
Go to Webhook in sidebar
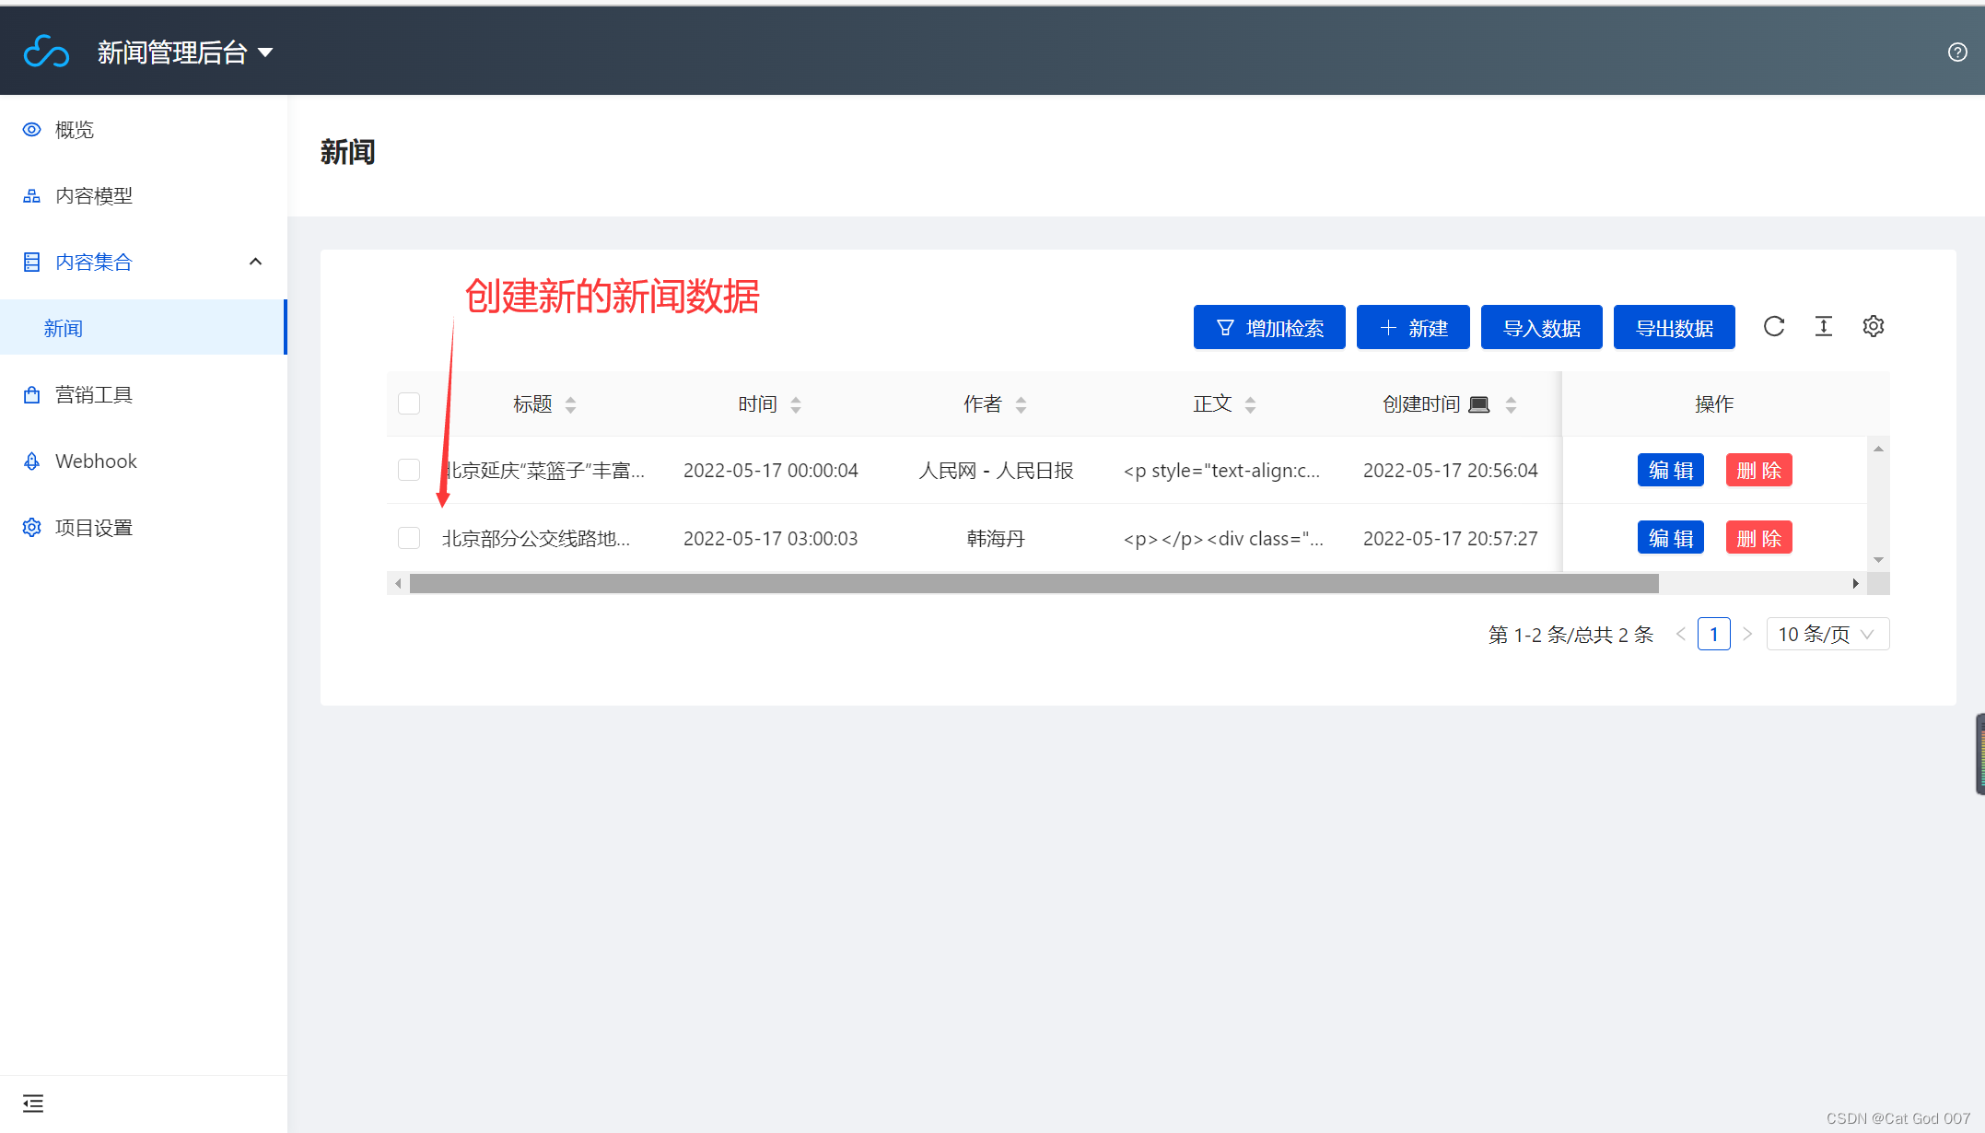96,461
